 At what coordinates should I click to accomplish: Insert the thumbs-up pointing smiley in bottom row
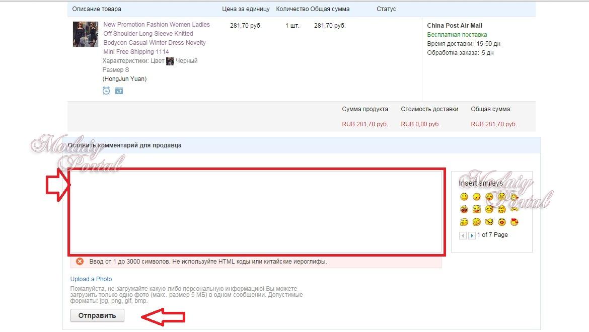pos(489,222)
